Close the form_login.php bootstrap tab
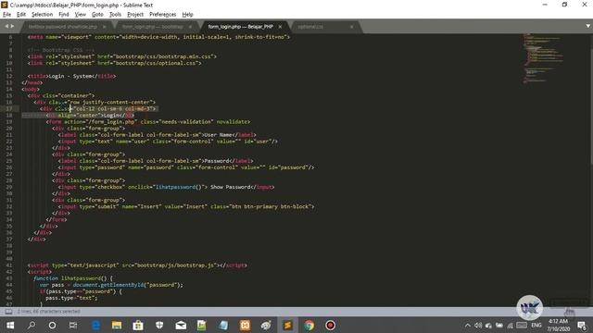 (x=190, y=27)
